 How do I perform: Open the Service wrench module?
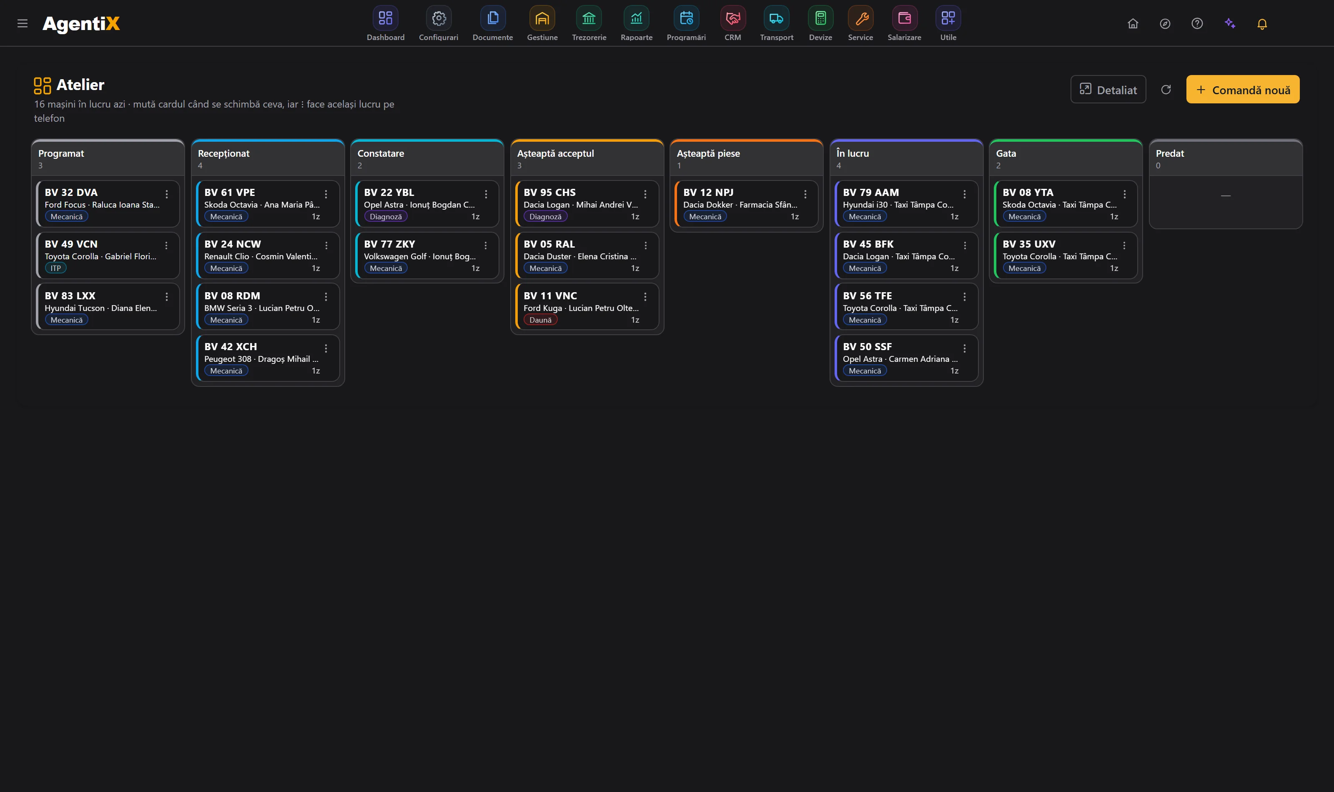860,24
